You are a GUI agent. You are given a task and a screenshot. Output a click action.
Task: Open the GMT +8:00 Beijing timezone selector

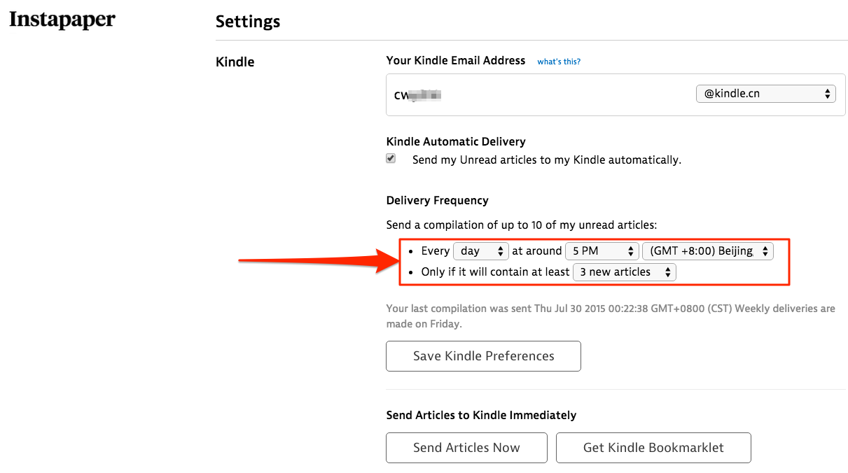[707, 250]
